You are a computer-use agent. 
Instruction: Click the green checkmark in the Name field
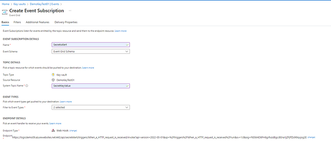[x=127, y=45]
